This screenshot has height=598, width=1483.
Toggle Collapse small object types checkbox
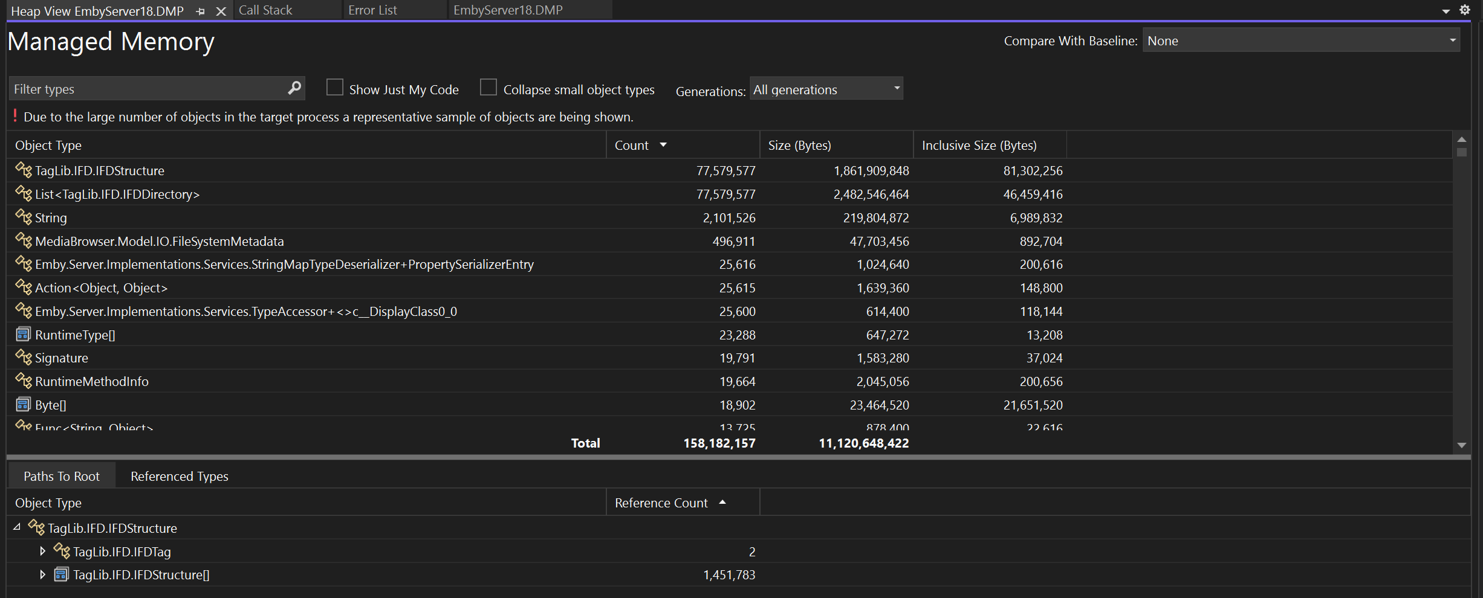pyautogui.click(x=488, y=88)
